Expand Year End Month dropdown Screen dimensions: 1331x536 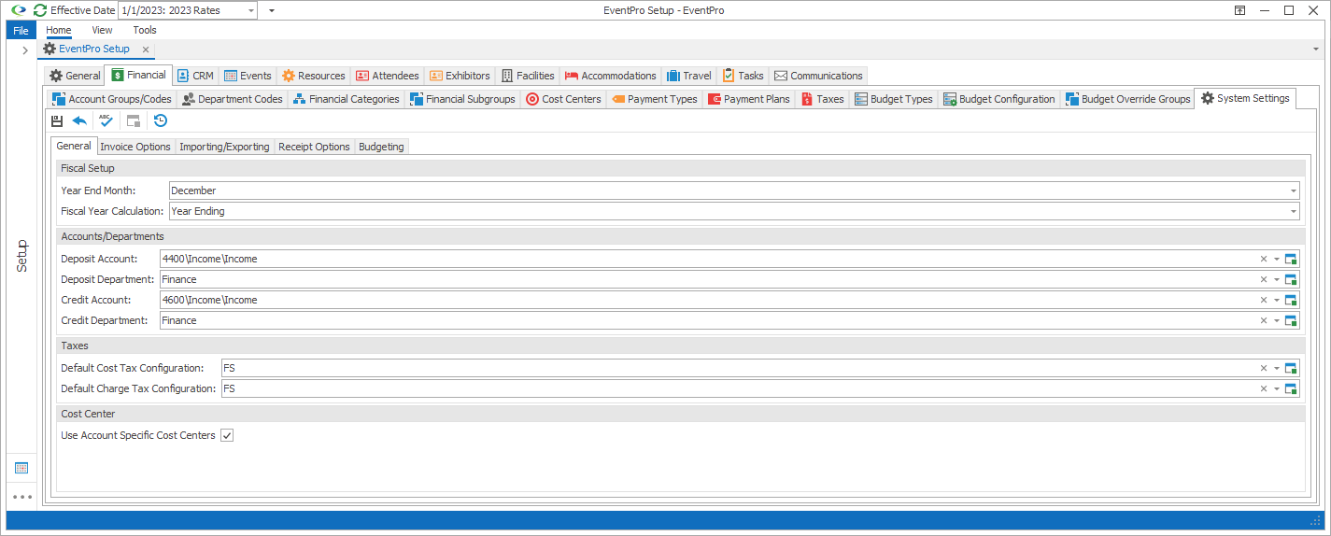click(x=1294, y=190)
